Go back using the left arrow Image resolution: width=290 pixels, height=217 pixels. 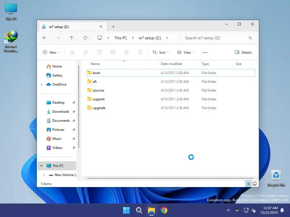coord(44,38)
